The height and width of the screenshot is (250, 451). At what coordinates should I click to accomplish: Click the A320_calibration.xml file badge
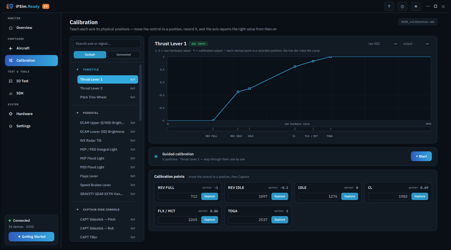[x=418, y=22]
